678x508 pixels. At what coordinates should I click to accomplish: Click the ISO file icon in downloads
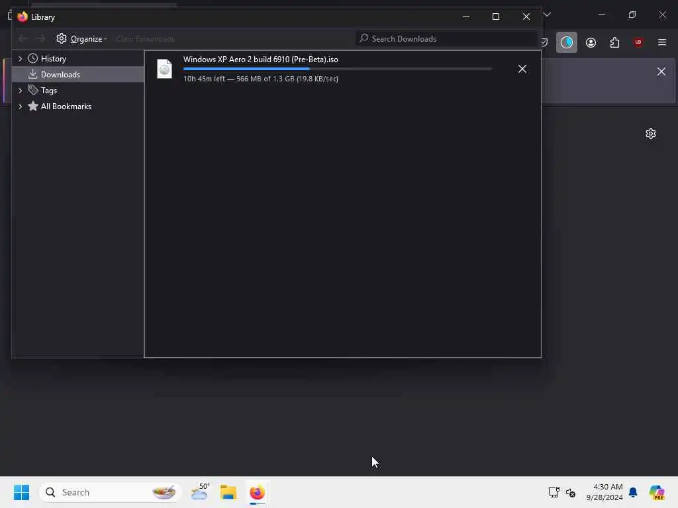tap(164, 69)
